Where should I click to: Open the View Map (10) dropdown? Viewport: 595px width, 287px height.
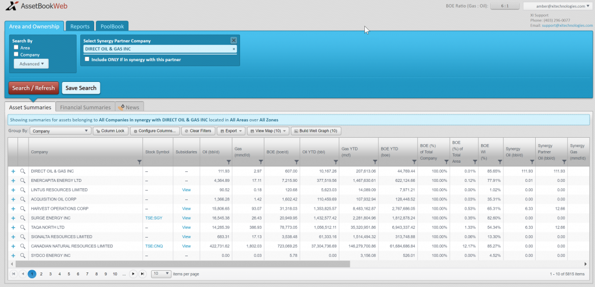point(268,131)
